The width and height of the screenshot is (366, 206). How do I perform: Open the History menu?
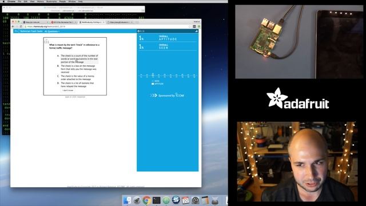(x=41, y=1)
